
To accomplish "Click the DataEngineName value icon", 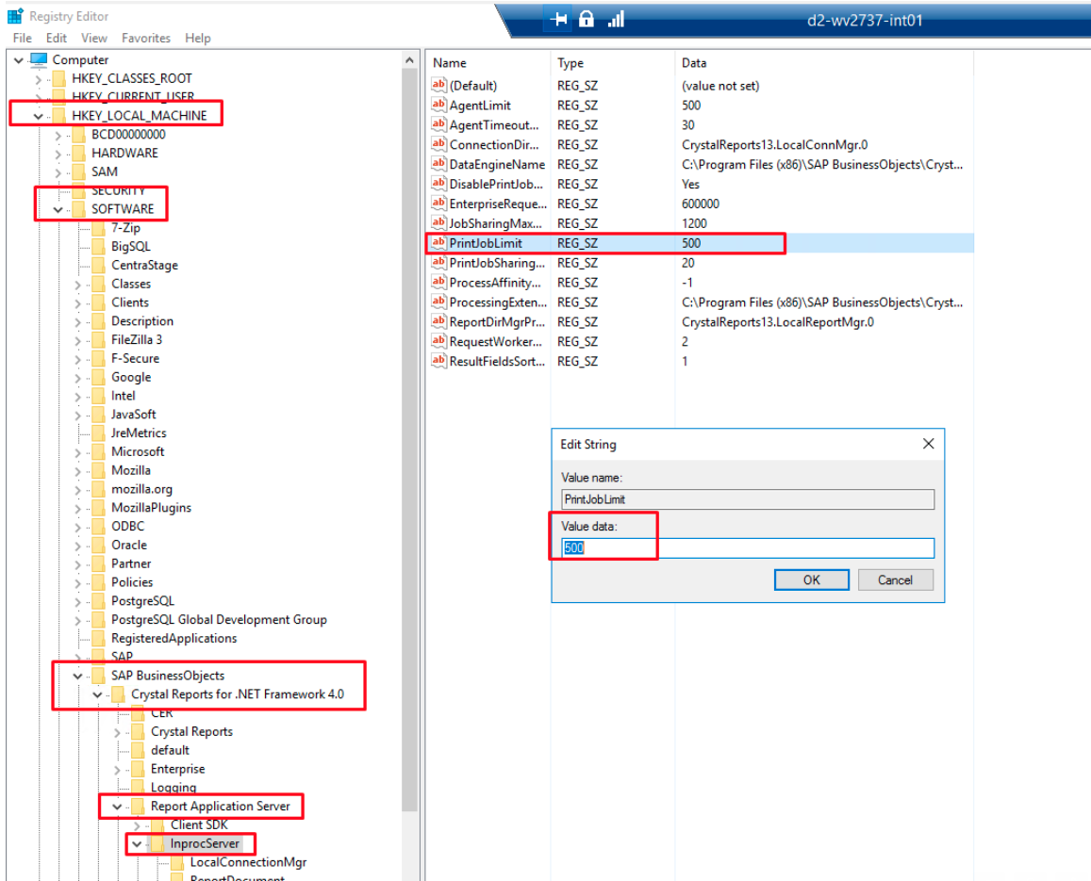I will [x=438, y=165].
